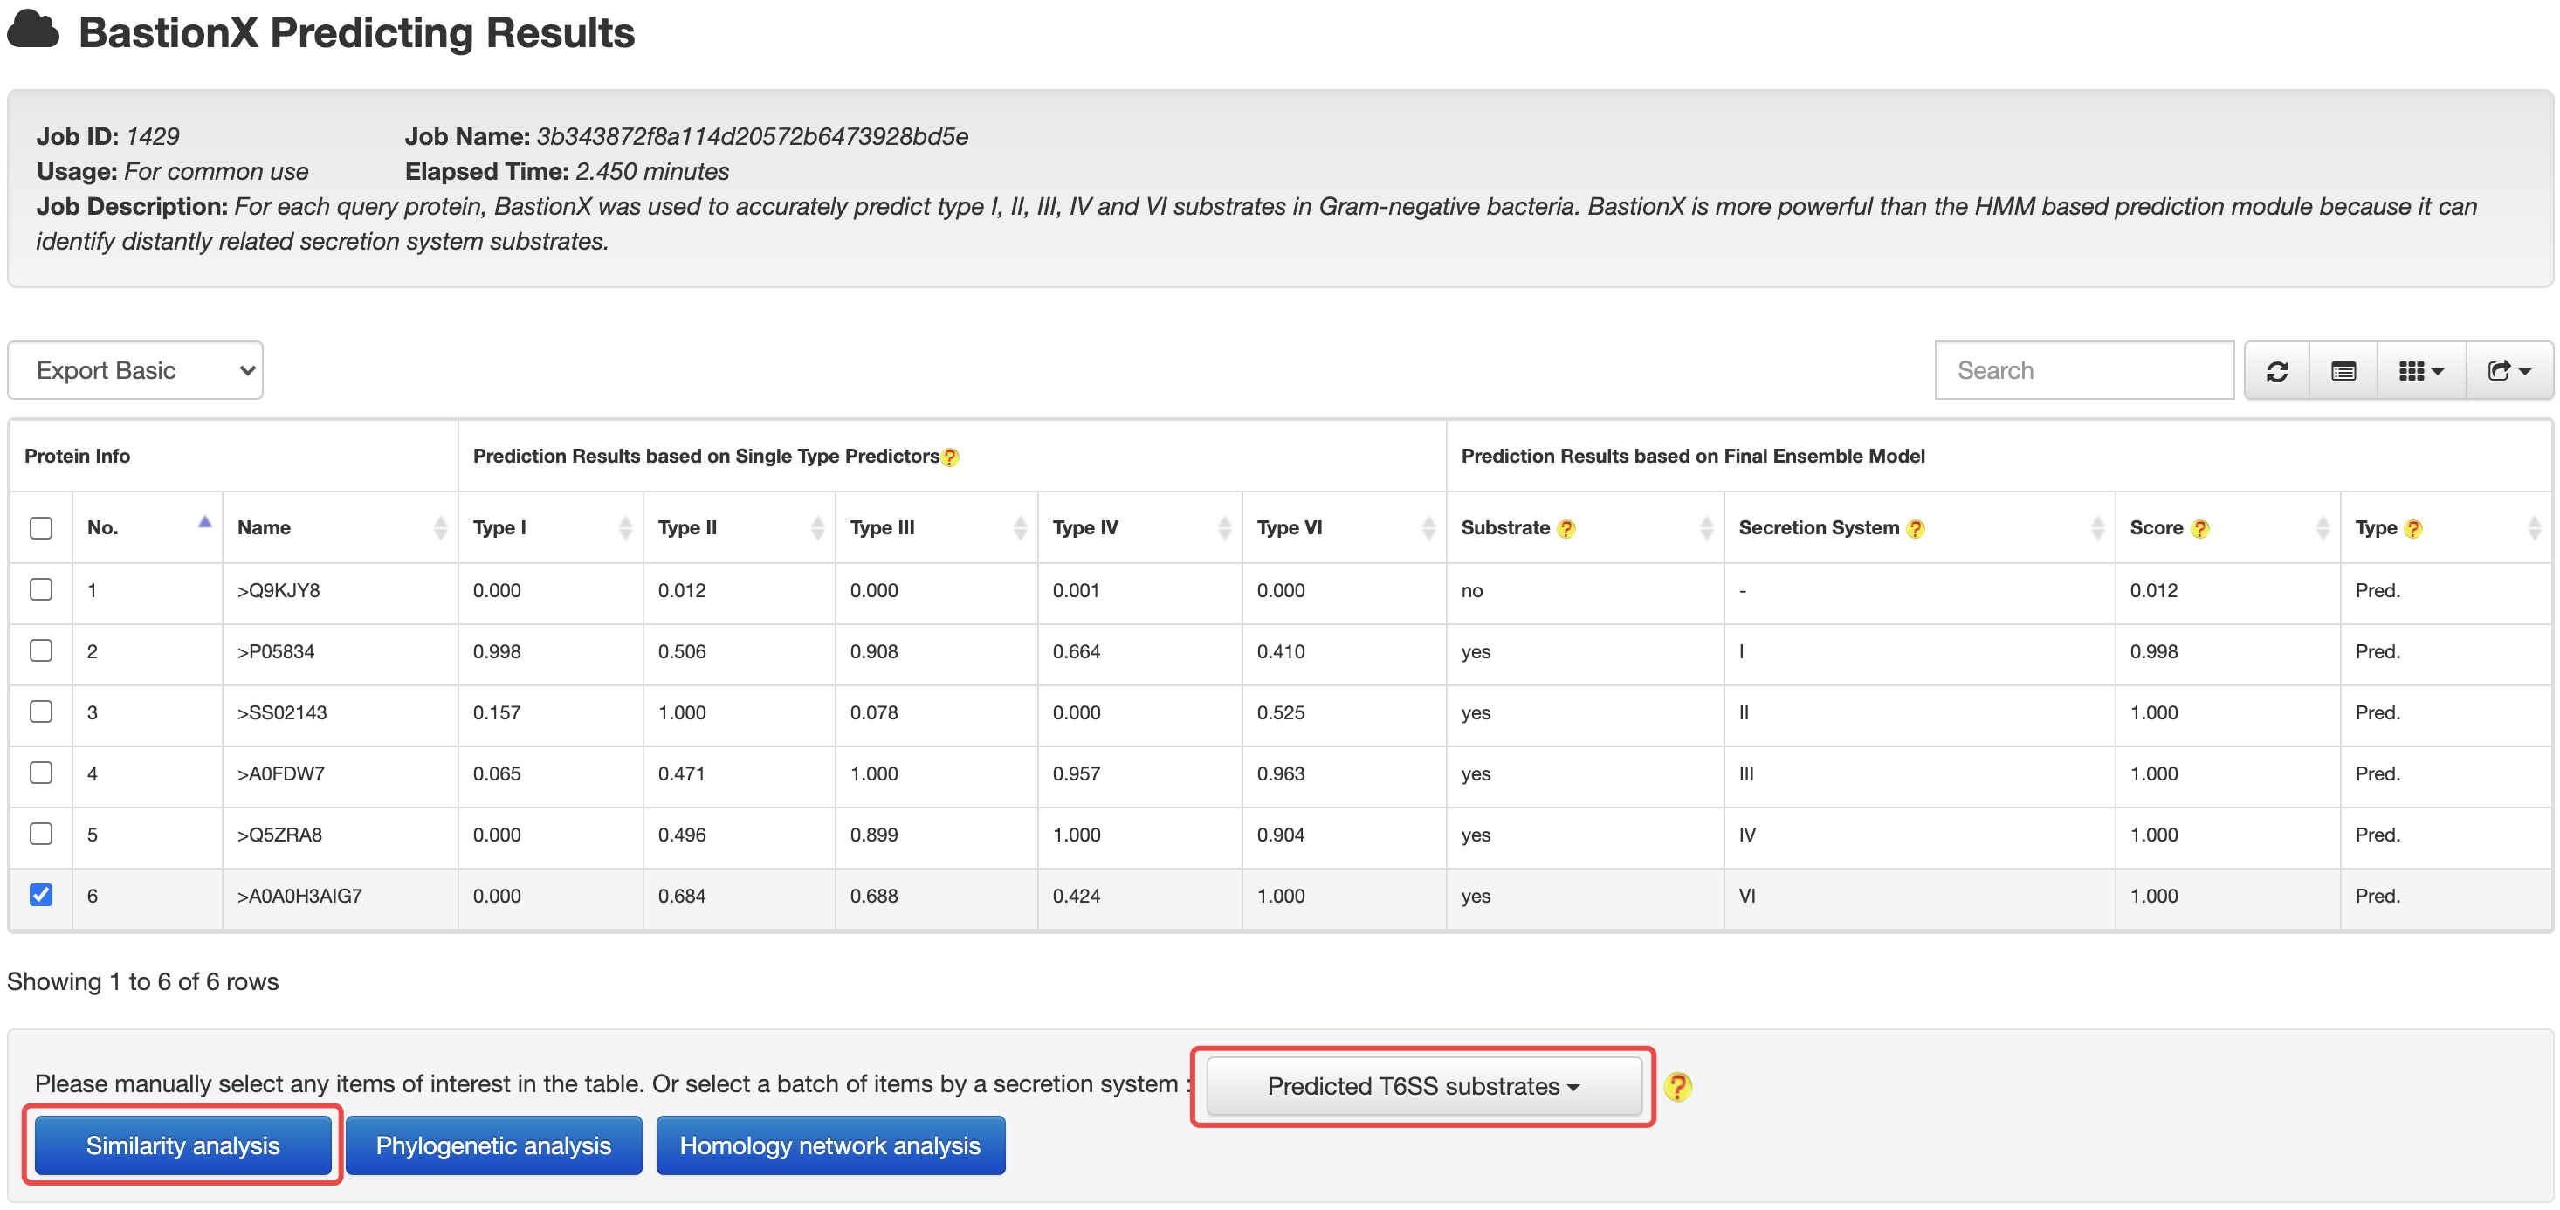Click help icon next to Score header

click(x=2200, y=528)
